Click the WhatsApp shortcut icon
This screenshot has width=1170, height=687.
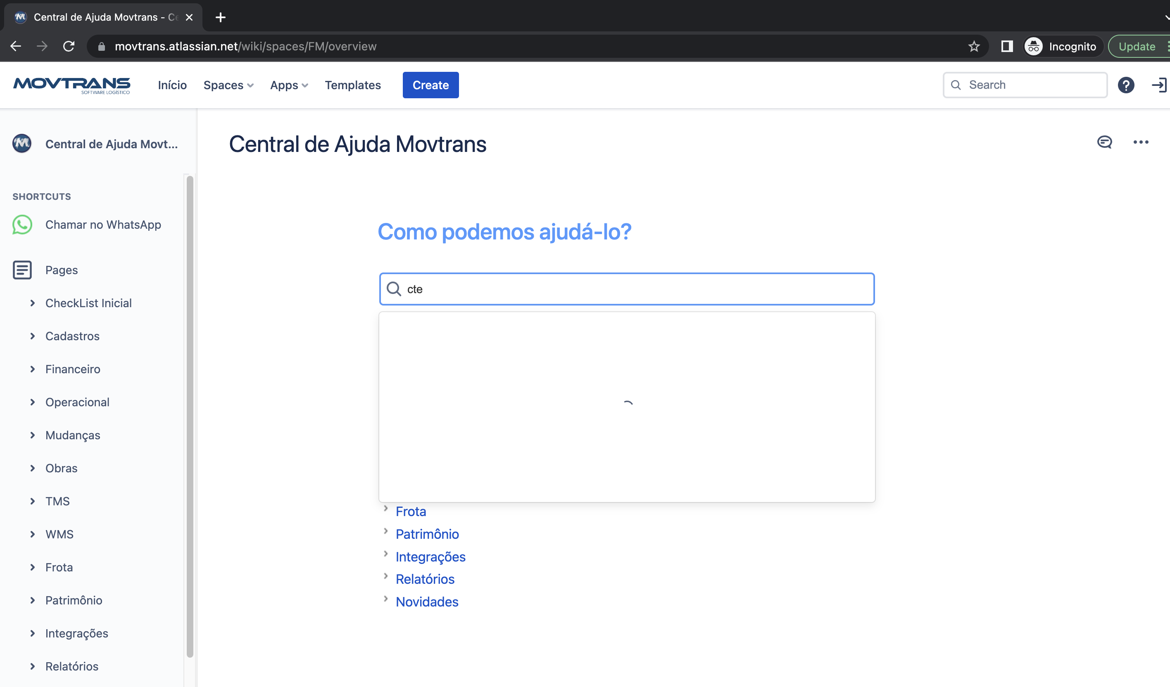click(x=22, y=225)
